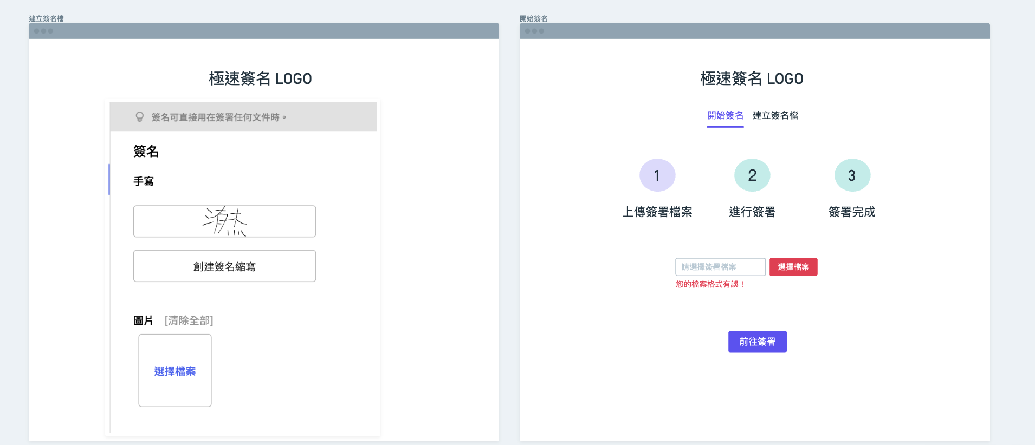1035x445 pixels.
Task: Select the 手寫 section label
Action: pos(144,181)
